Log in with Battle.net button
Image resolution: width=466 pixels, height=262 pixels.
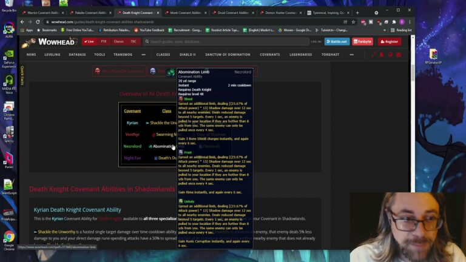(x=337, y=42)
